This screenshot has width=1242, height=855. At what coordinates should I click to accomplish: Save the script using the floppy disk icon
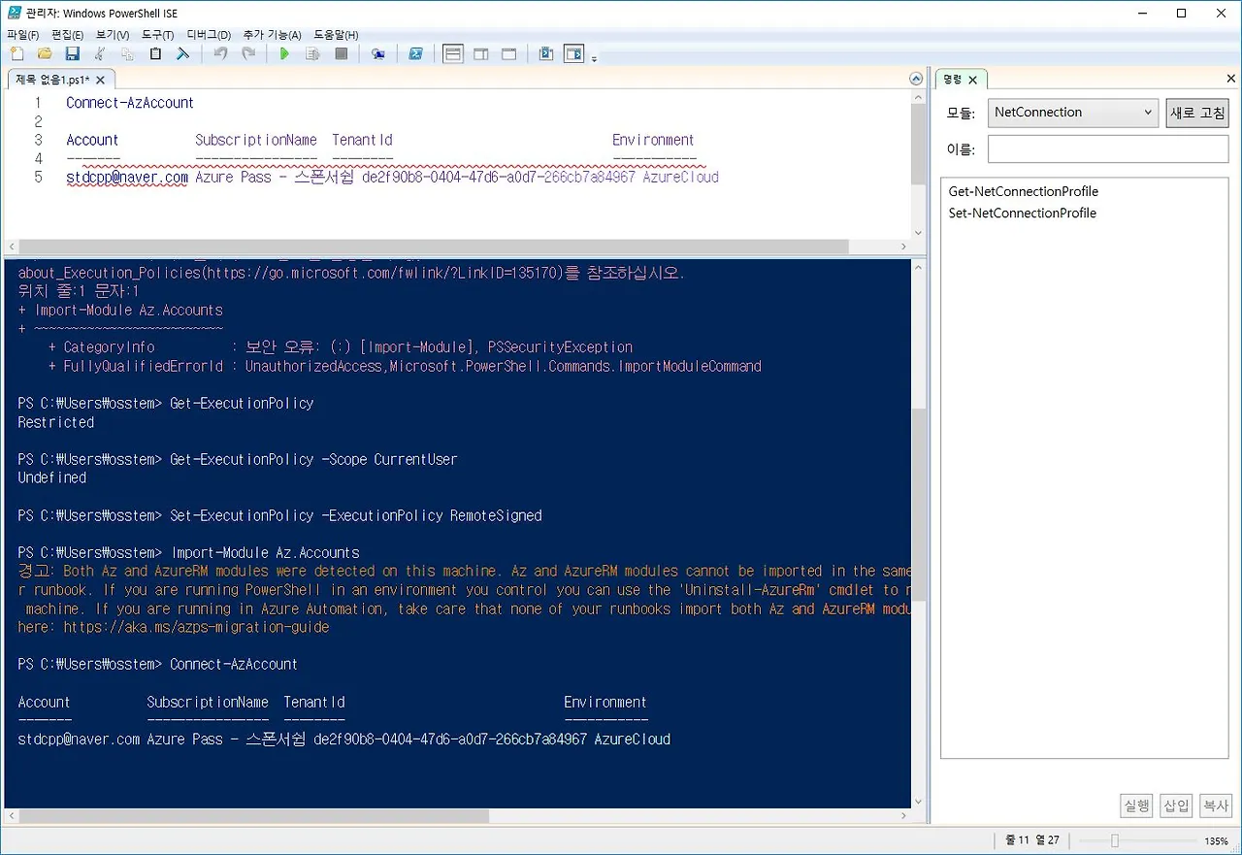pyautogui.click(x=72, y=54)
